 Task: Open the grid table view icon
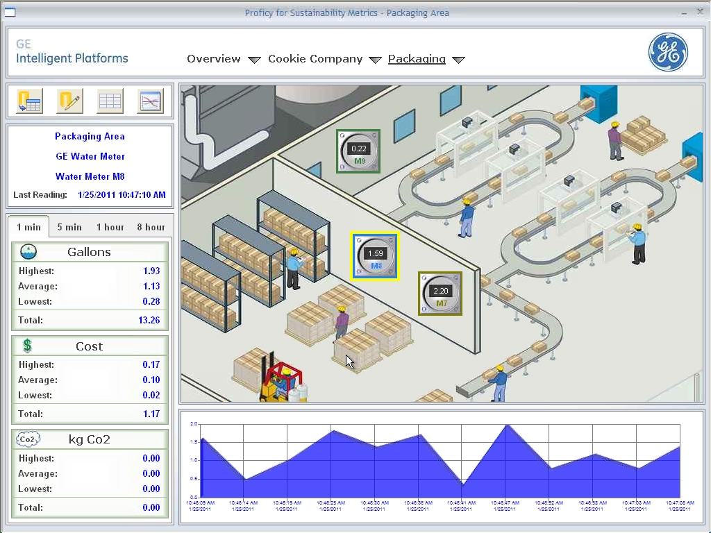click(110, 101)
